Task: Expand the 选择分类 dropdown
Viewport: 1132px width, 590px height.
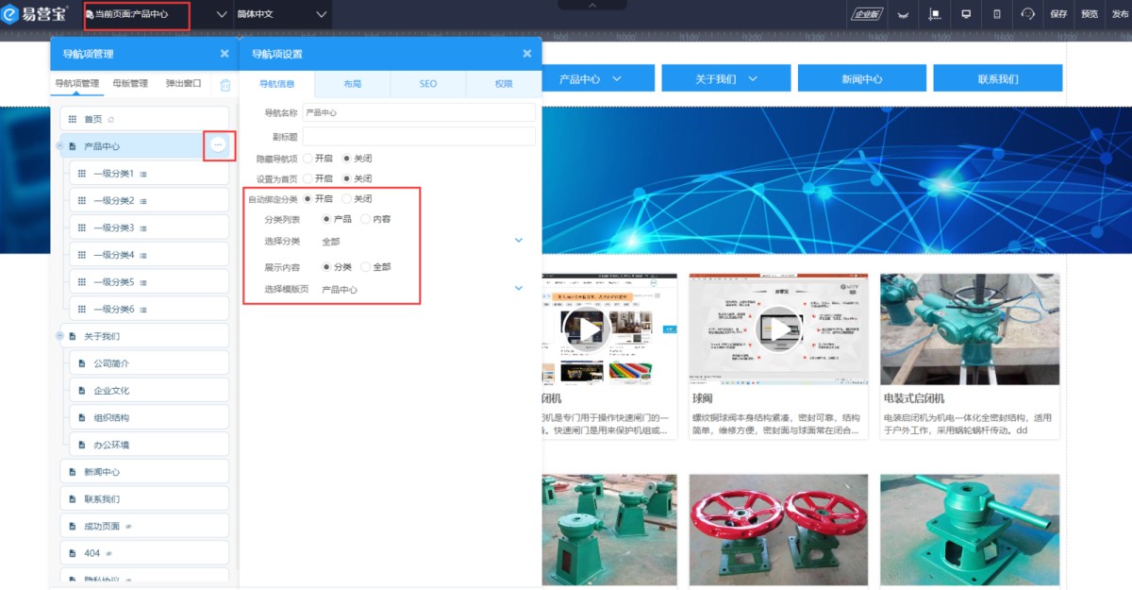Action: [x=518, y=241]
